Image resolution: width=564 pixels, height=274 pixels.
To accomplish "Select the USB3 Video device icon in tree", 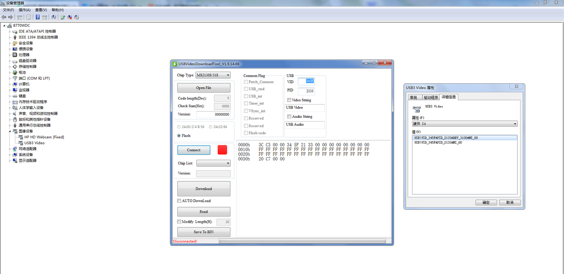I will 21,143.
